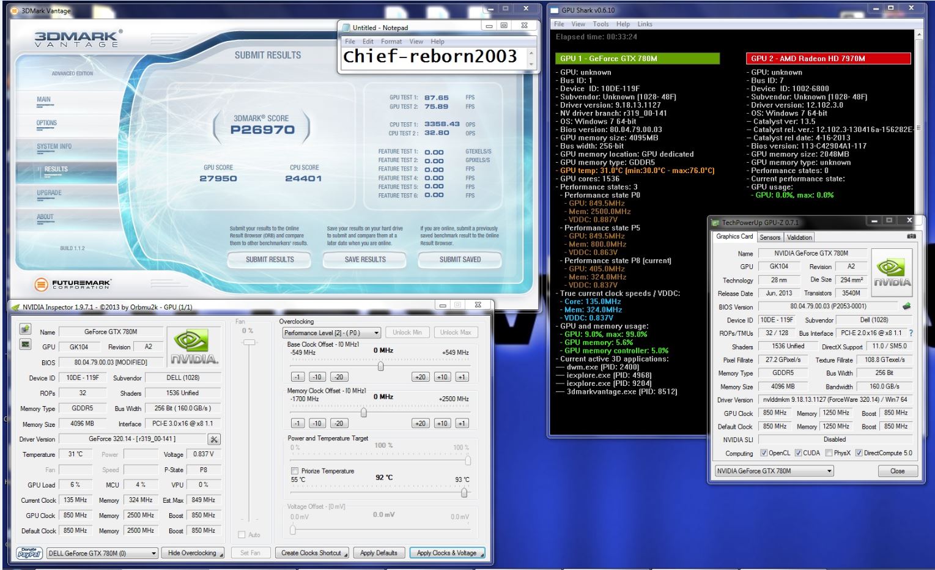Open the View menu in GPU Shark
Viewport: 935px width, 570px height.
[x=578, y=24]
